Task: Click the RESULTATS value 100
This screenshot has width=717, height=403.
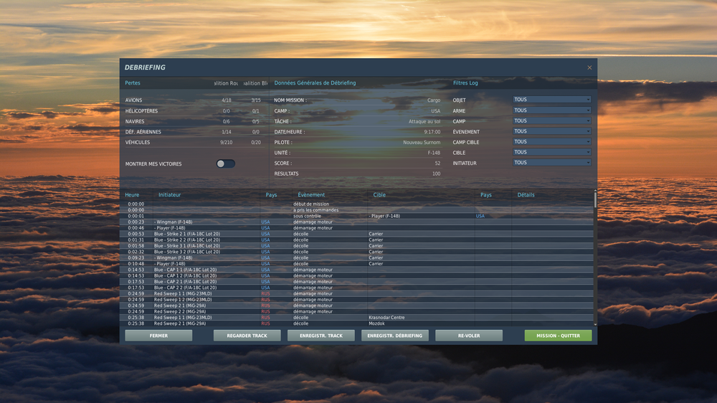Action: (436, 174)
